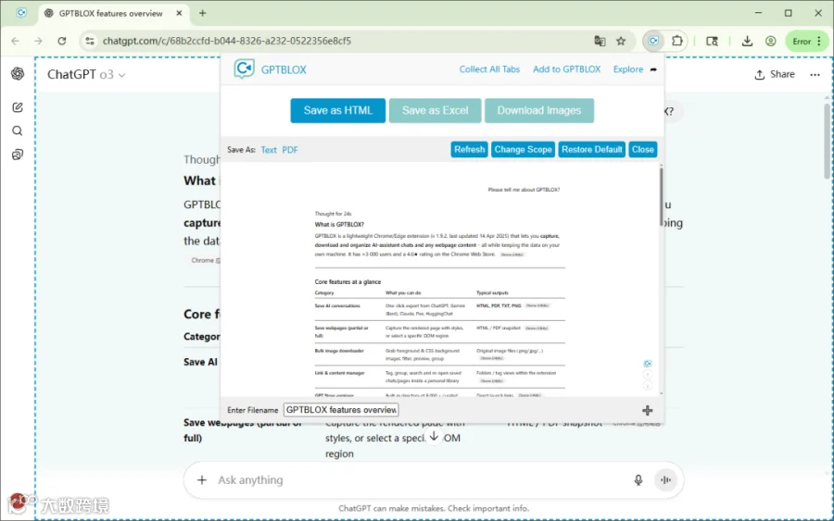
Task: Start a new chat with the compose icon
Action: point(18,107)
